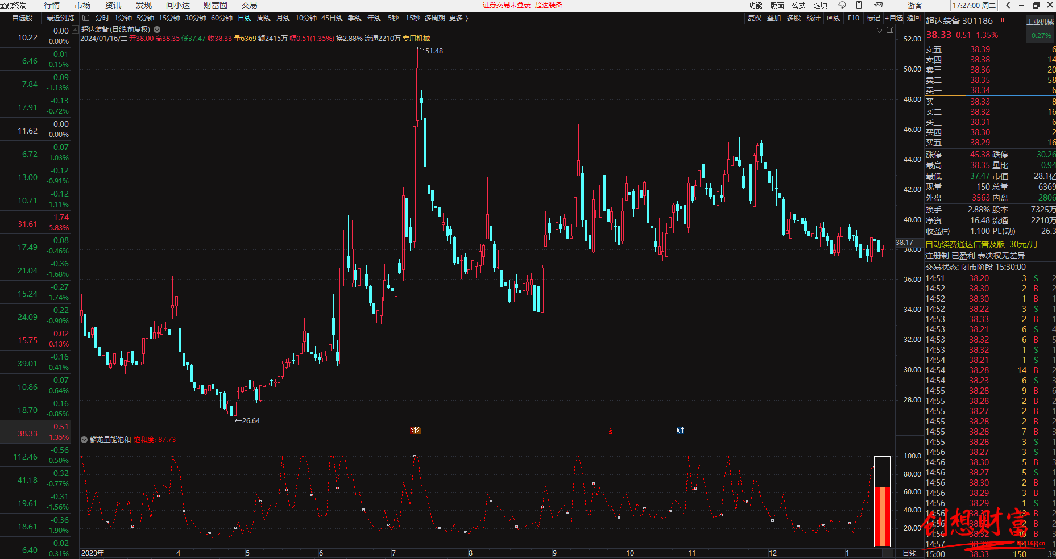Click the 游客 user label

pos(914,5)
